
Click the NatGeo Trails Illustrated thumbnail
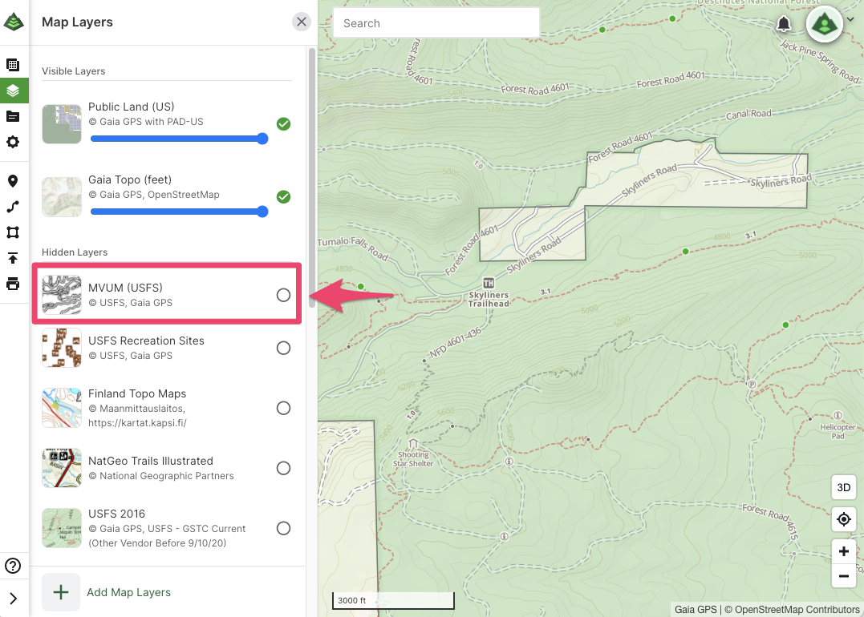[x=62, y=468]
